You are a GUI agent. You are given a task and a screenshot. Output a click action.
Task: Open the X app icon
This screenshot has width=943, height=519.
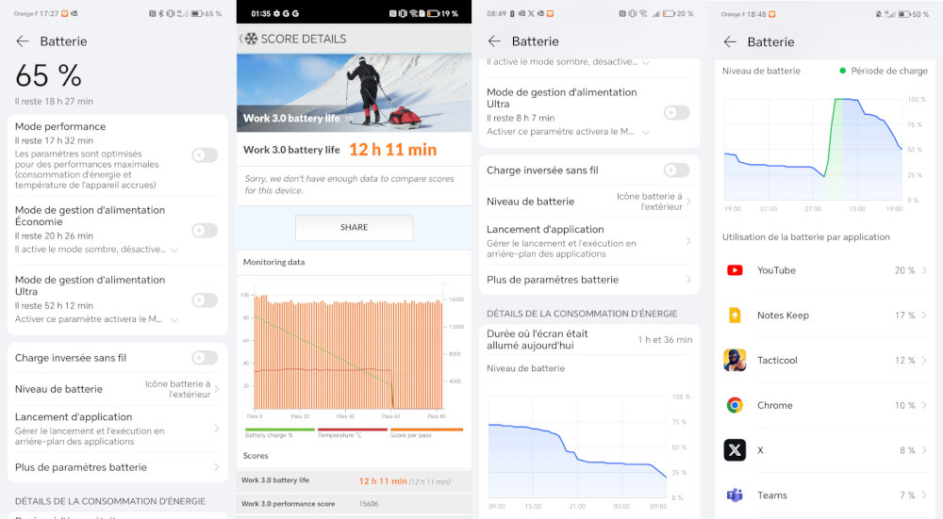pos(735,450)
